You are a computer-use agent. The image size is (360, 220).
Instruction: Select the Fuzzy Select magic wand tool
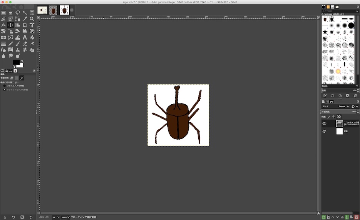coord(25,13)
